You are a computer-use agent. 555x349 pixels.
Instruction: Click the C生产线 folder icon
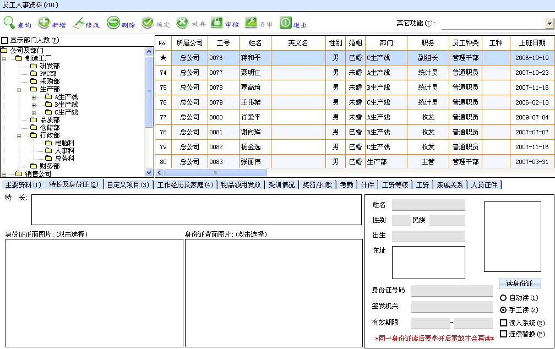click(x=48, y=112)
